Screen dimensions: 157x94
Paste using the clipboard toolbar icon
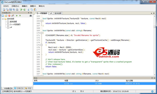coord(35,10)
